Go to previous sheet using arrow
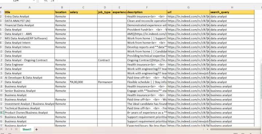262x134 pixels. pos(6,129)
